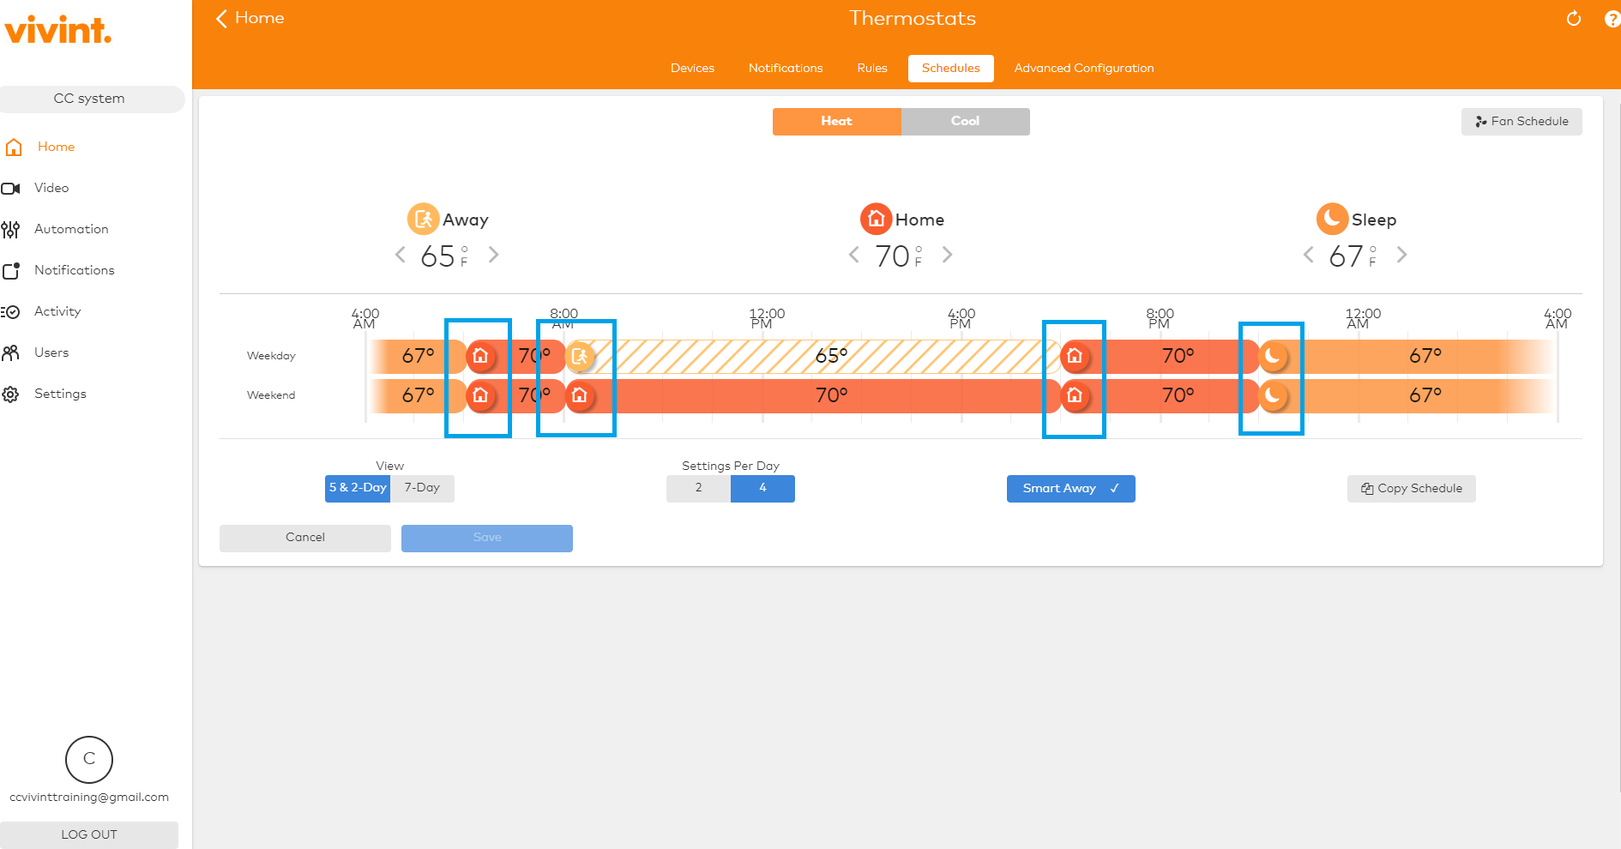Image resolution: width=1621 pixels, height=849 pixels.
Task: Click the Sleep mode moon icon
Action: [x=1331, y=219]
